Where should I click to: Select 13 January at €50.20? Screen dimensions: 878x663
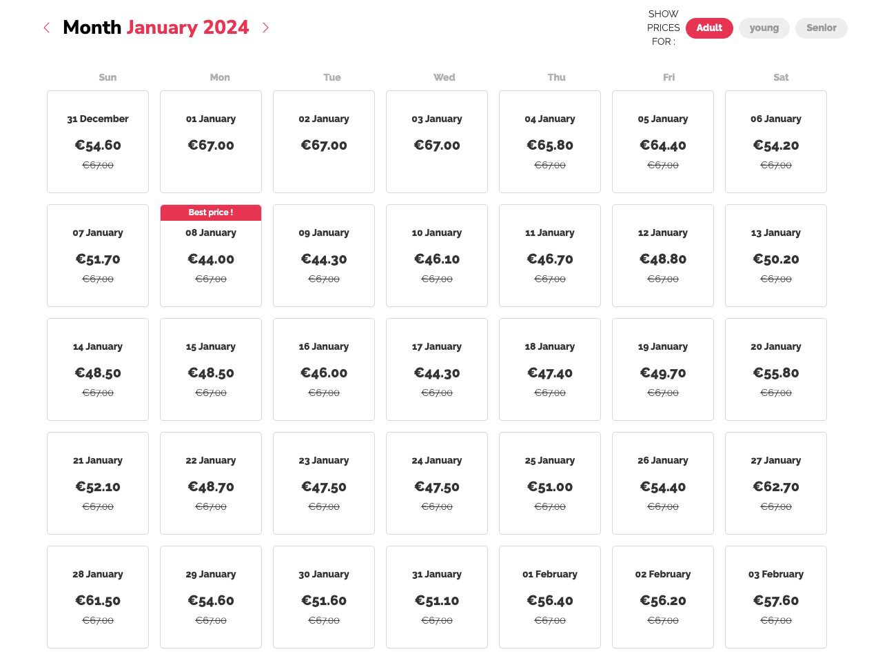pyautogui.click(x=776, y=256)
